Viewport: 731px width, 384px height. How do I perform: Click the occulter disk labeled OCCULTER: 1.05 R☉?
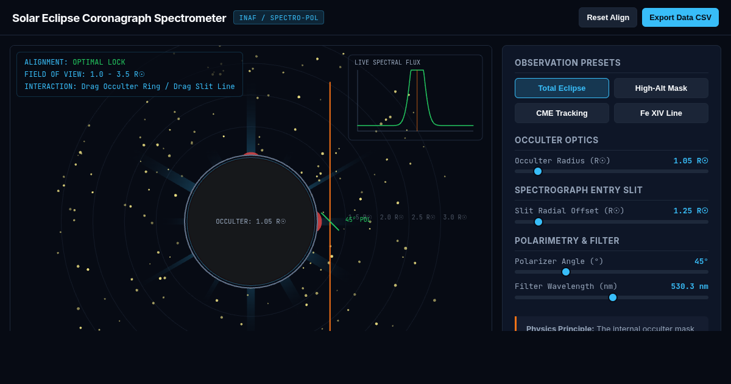tap(250, 221)
